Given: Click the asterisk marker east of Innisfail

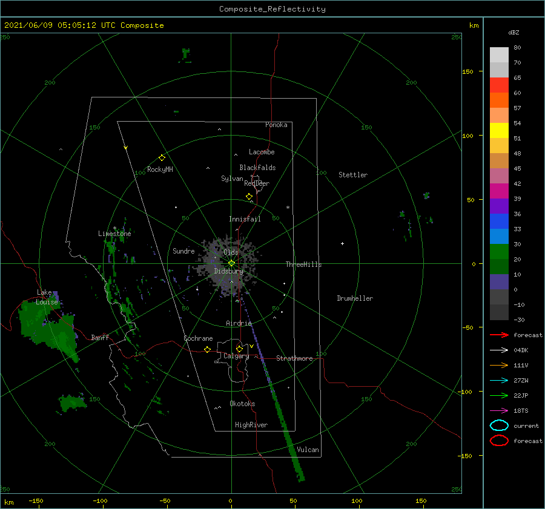Looking at the screenshot, I should (288, 208).
